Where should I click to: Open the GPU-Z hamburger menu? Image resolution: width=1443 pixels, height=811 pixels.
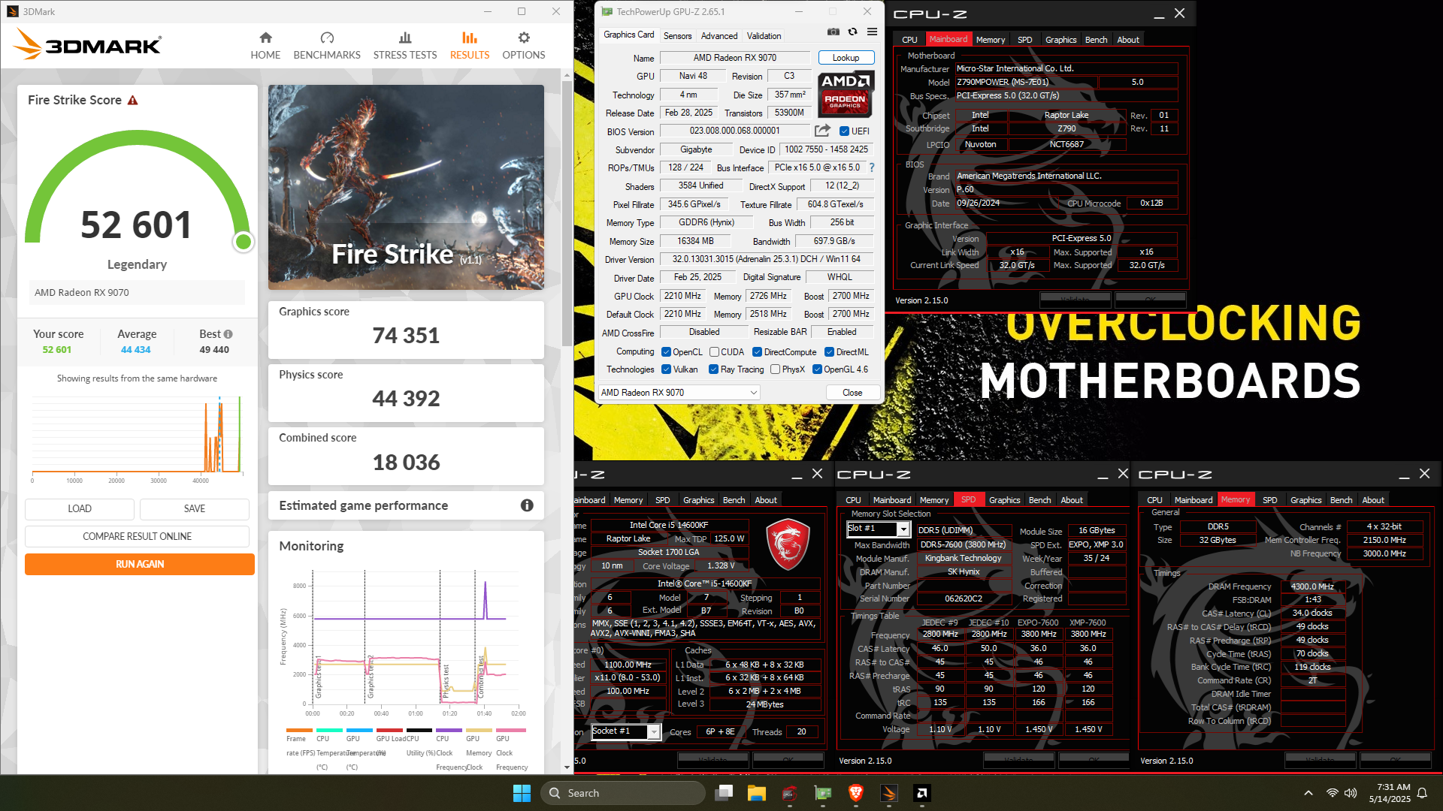point(872,32)
